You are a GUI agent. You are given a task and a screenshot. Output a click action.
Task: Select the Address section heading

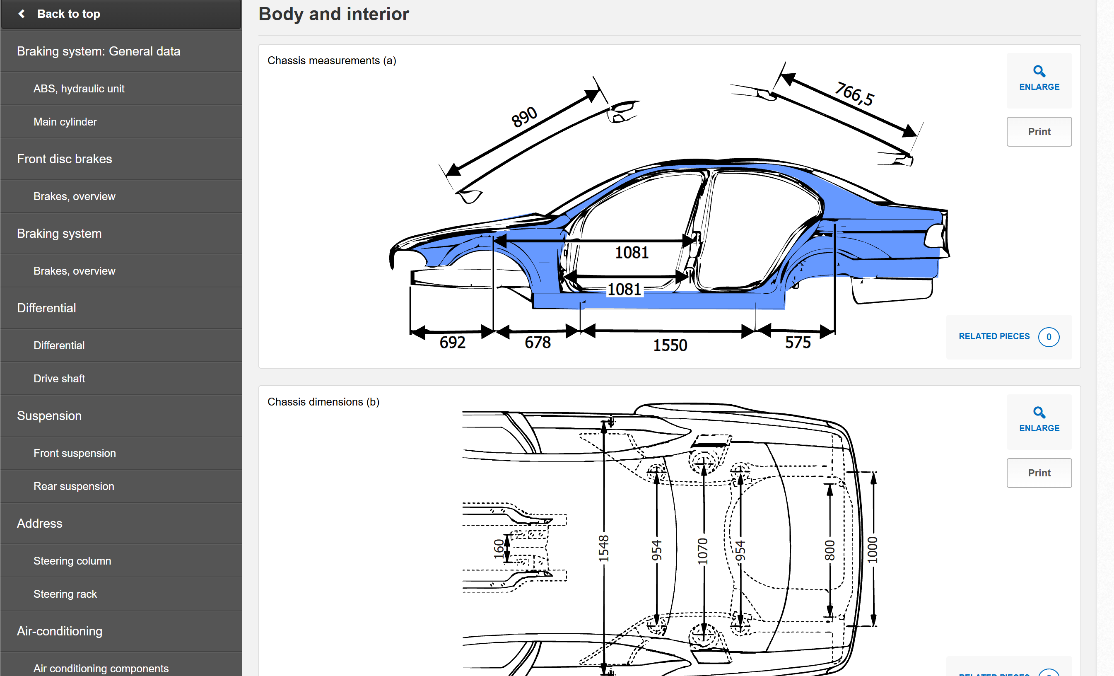121,524
